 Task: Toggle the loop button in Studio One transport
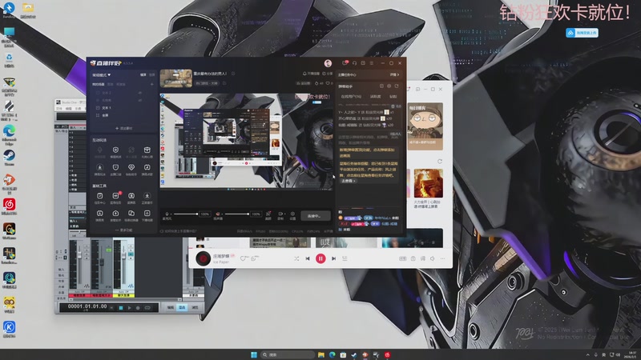tap(147, 308)
